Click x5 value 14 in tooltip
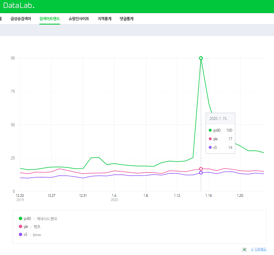Viewport: 274px width, 255px height. click(x=230, y=147)
